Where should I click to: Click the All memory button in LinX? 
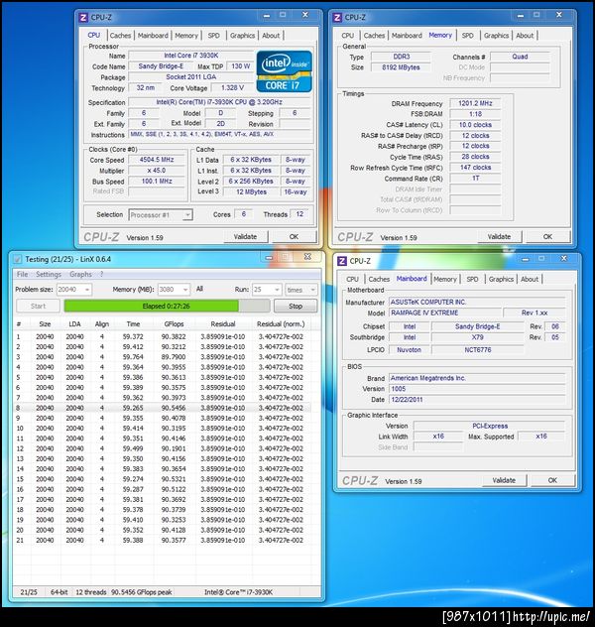[x=199, y=289]
